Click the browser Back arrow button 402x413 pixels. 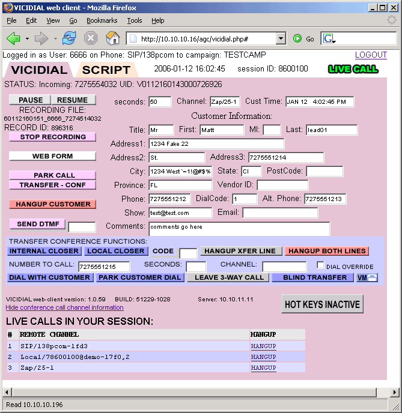tap(13, 38)
